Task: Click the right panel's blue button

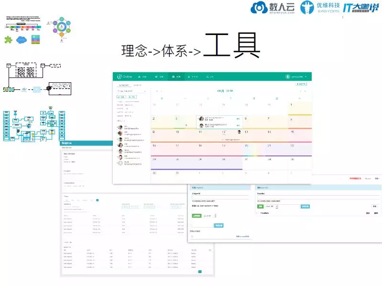Action: click(305, 206)
